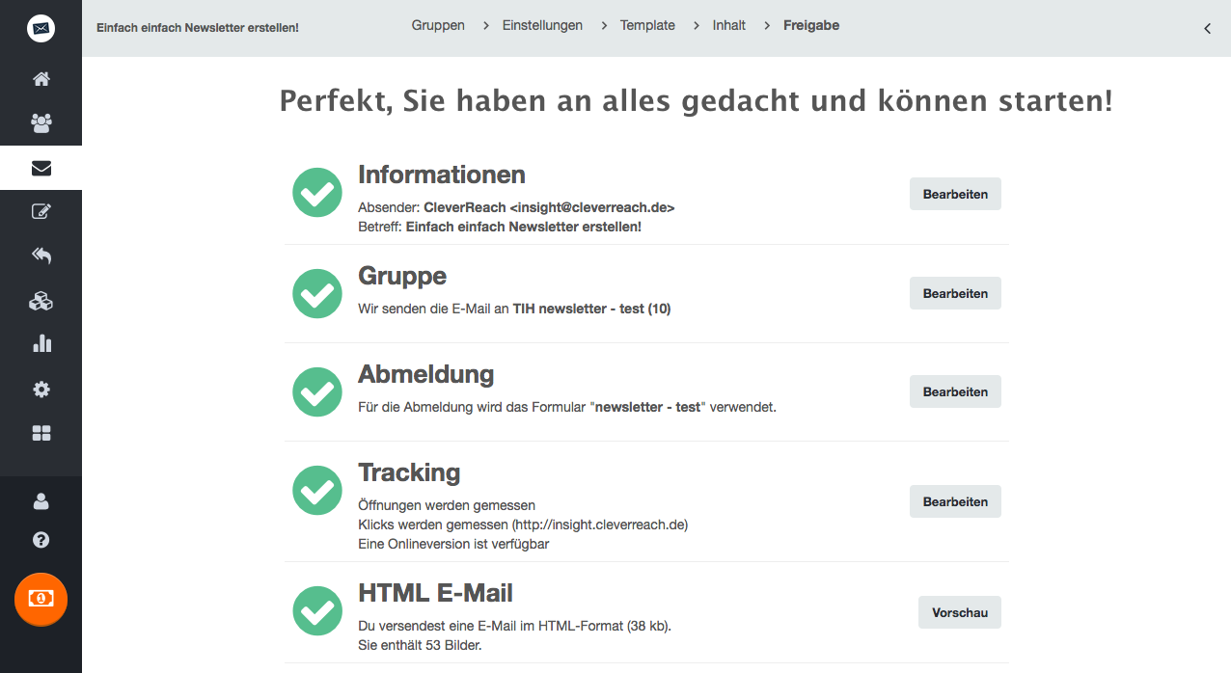Open the settings gear icon in sidebar
This screenshot has height=673, width=1231.
click(x=41, y=390)
